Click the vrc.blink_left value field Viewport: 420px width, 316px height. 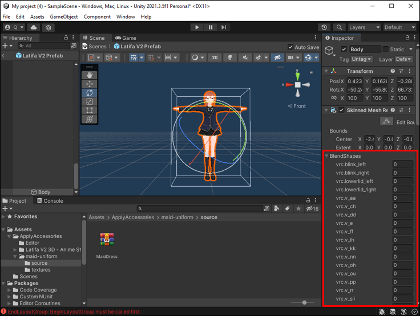(x=402, y=165)
